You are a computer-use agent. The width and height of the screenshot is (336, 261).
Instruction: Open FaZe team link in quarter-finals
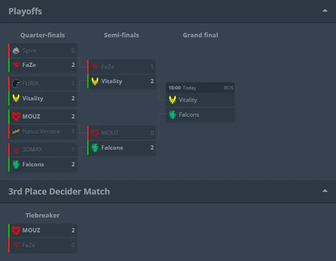coord(29,65)
